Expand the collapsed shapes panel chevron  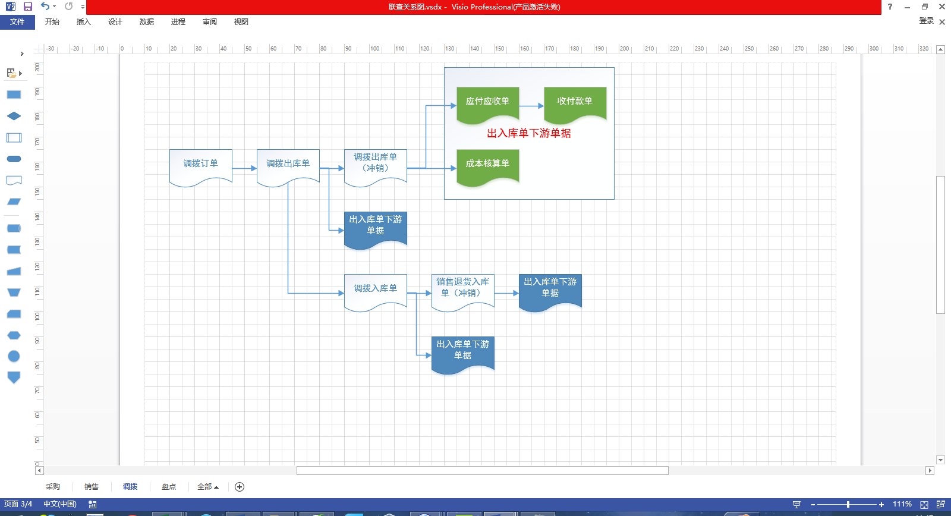(x=22, y=54)
